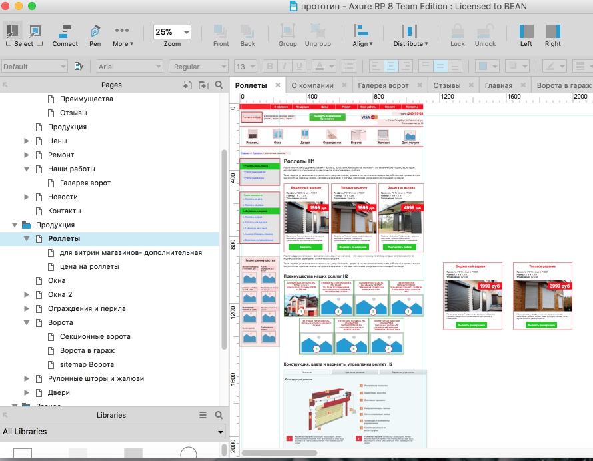Send selection to Back
The width and height of the screenshot is (593, 461).
pos(247,36)
